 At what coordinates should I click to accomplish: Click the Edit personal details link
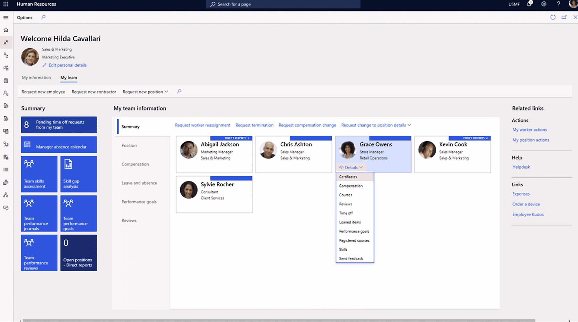(67, 65)
